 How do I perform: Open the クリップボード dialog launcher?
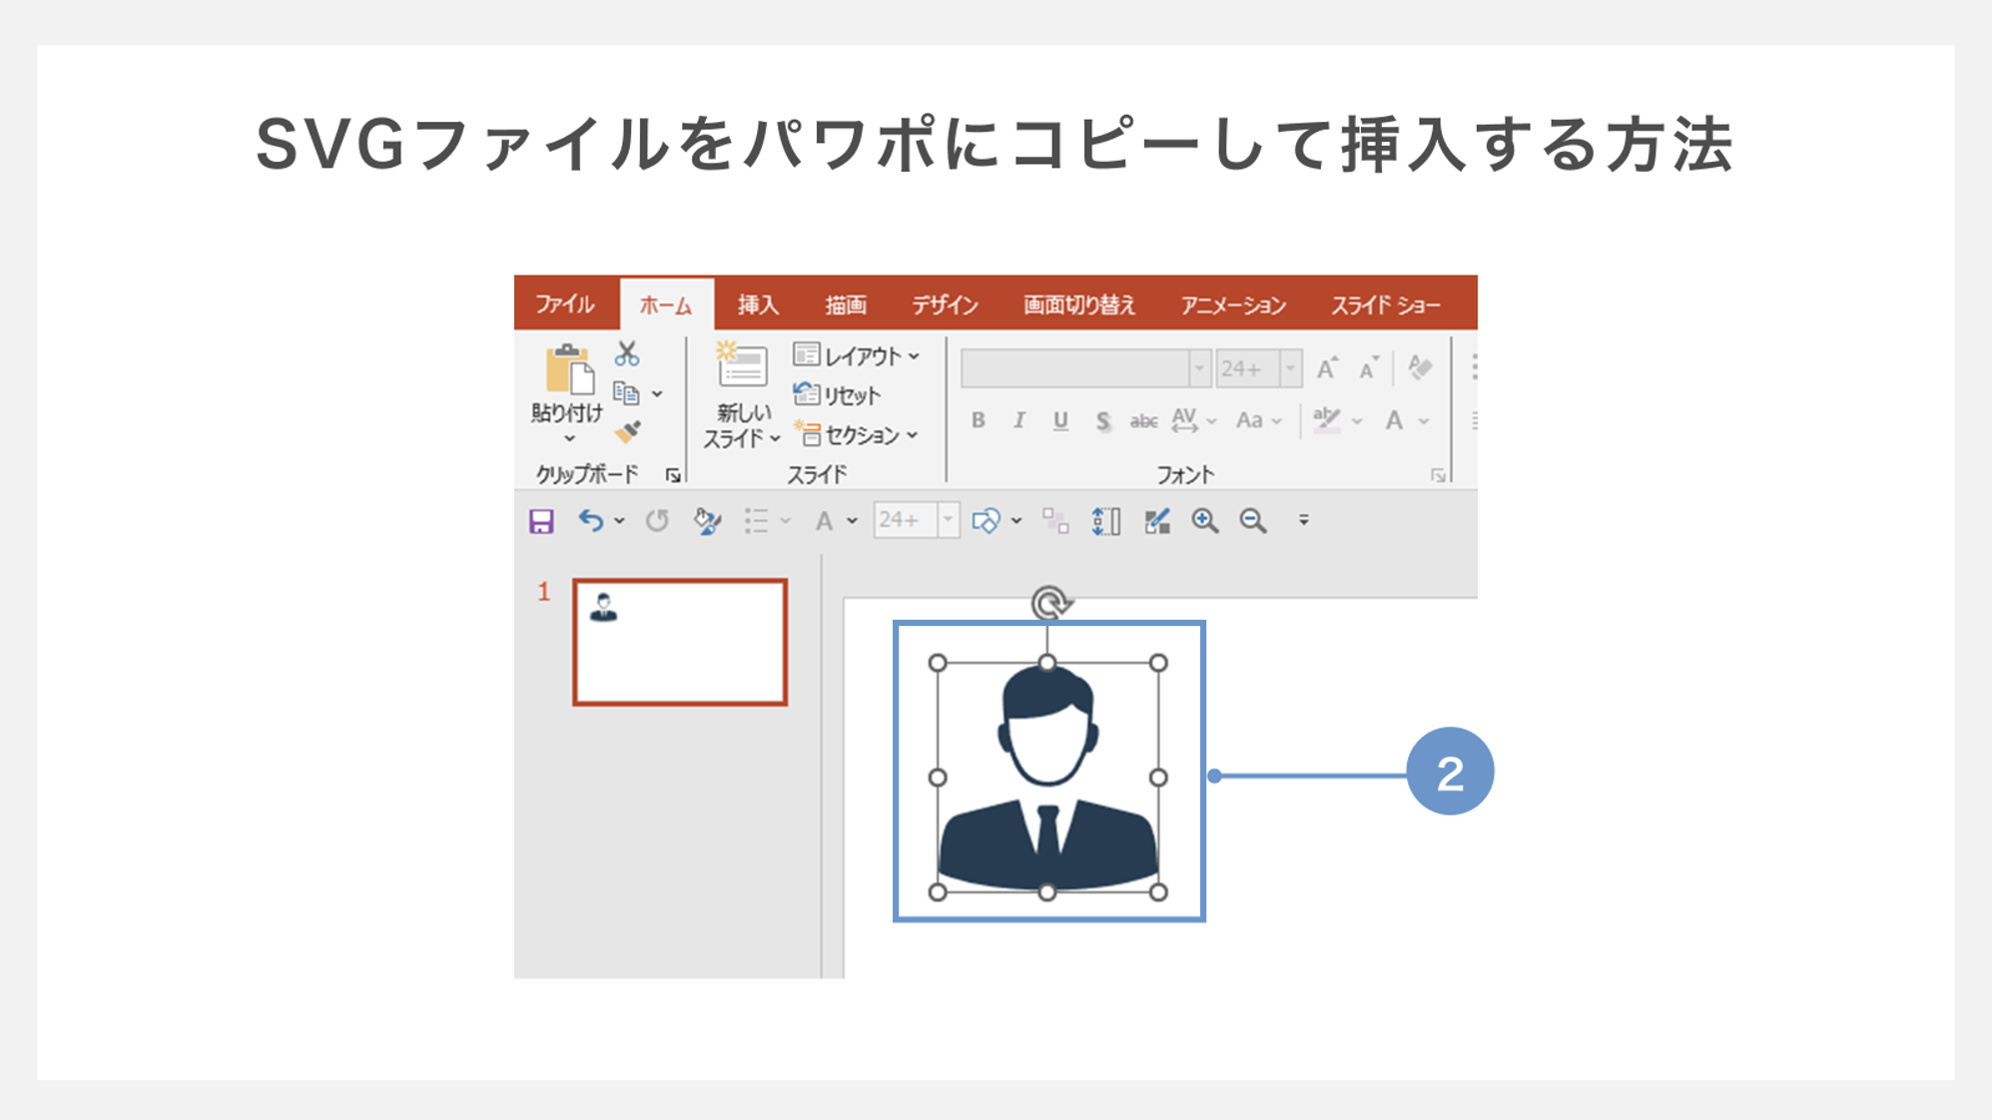pyautogui.click(x=674, y=475)
